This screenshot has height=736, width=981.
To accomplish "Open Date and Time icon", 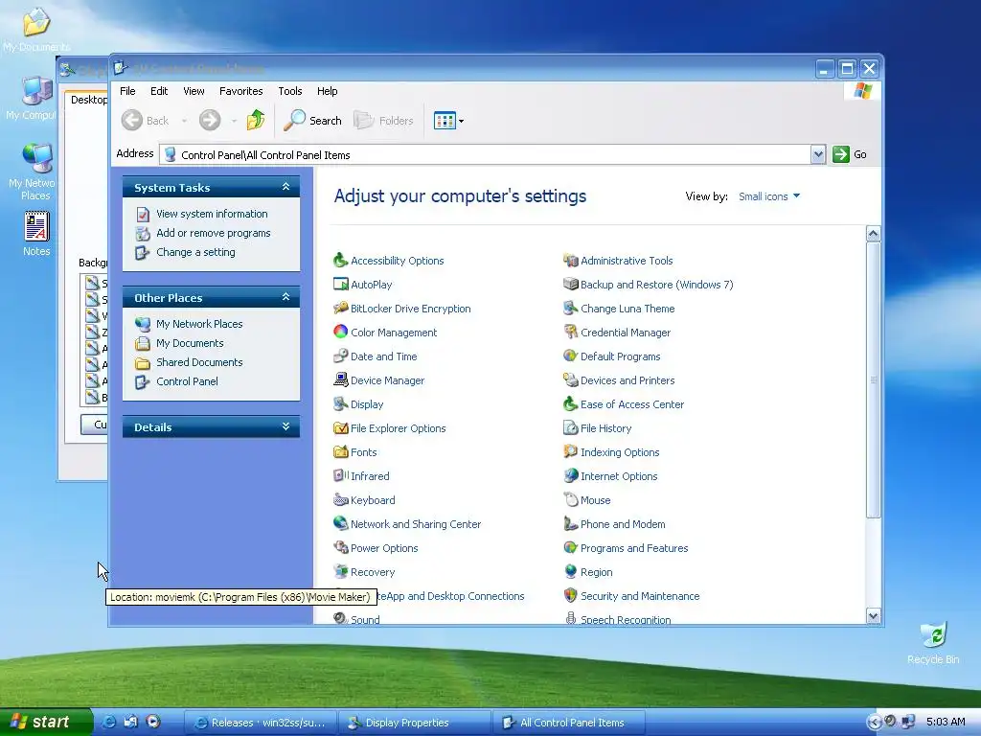I will (340, 356).
